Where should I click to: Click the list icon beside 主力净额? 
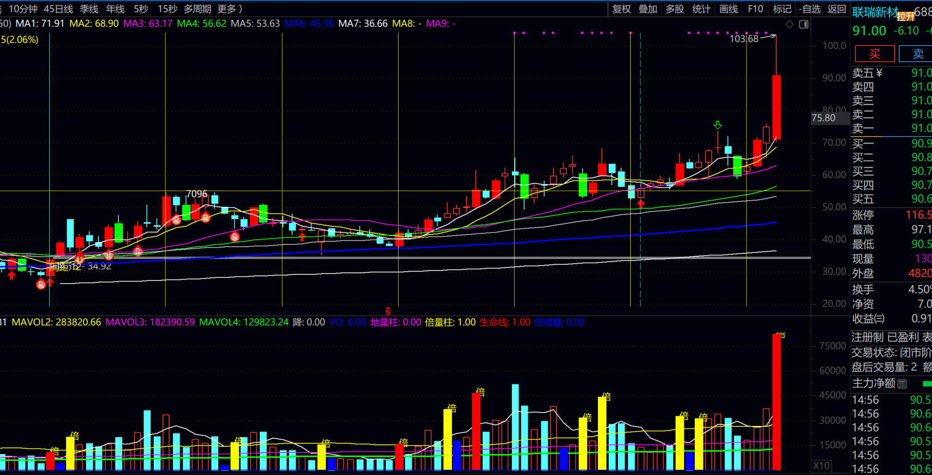(902, 383)
